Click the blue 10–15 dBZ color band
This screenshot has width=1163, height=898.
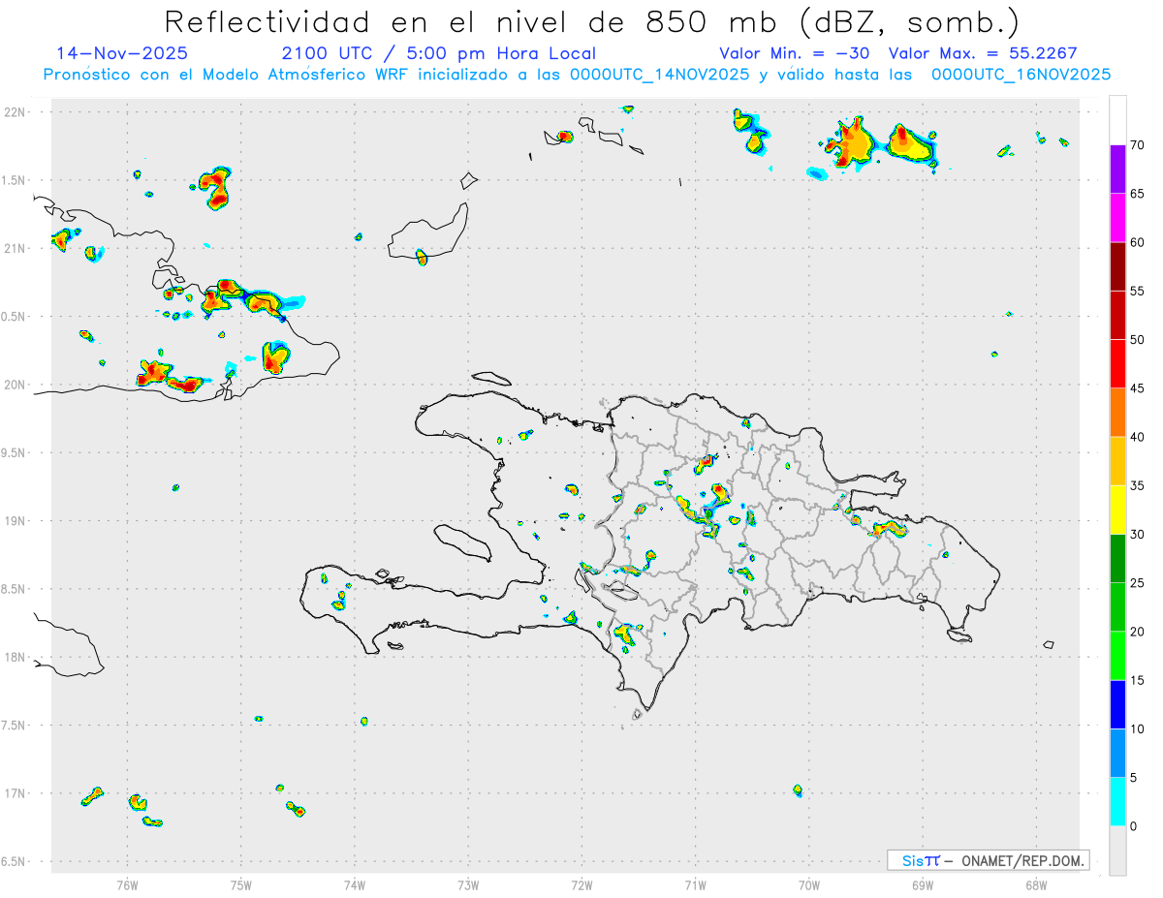[1117, 704]
